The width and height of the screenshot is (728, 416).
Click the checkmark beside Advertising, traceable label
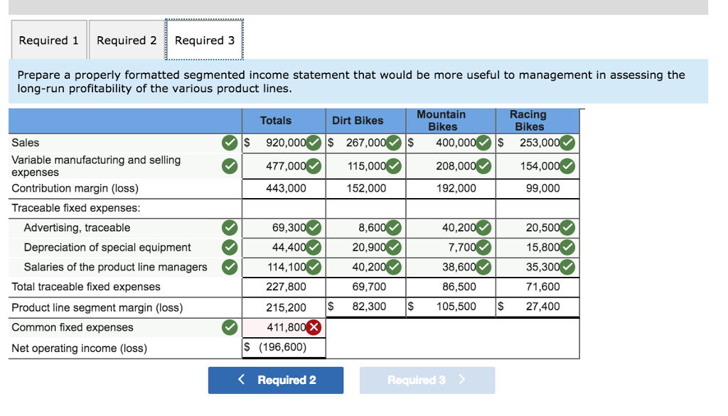[x=229, y=227]
